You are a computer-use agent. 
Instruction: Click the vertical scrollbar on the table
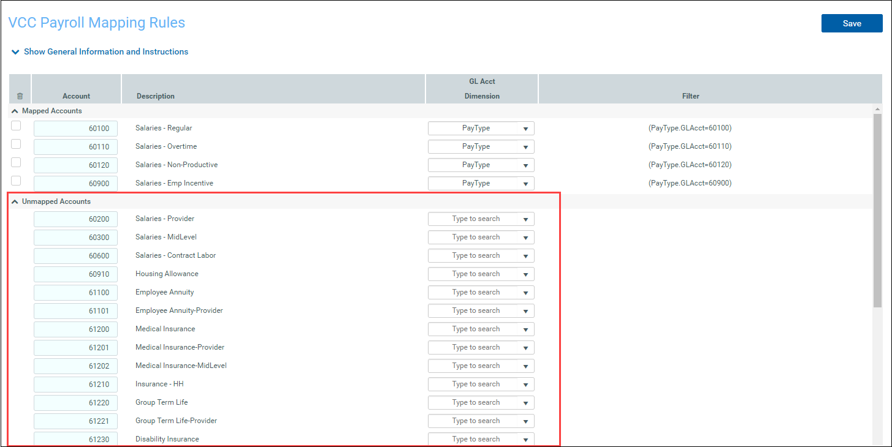pos(877,208)
